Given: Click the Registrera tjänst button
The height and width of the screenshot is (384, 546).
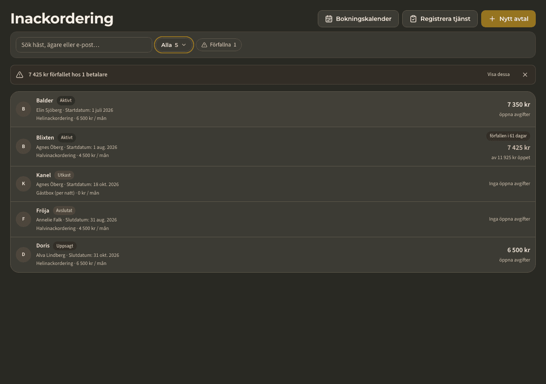Looking at the screenshot, I should point(440,19).
